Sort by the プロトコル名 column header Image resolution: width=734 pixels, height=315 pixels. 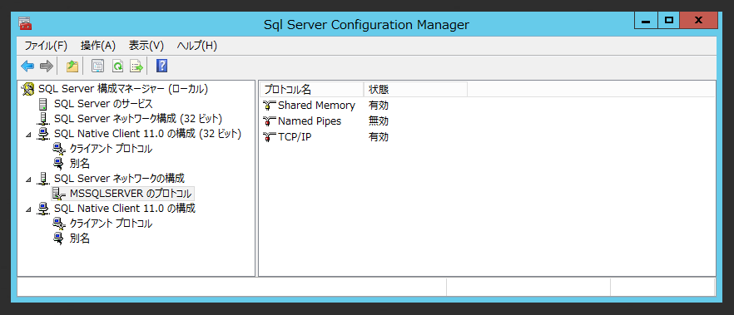[x=311, y=89]
